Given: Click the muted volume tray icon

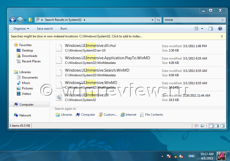Looking at the screenshot, I should [x=181, y=156].
